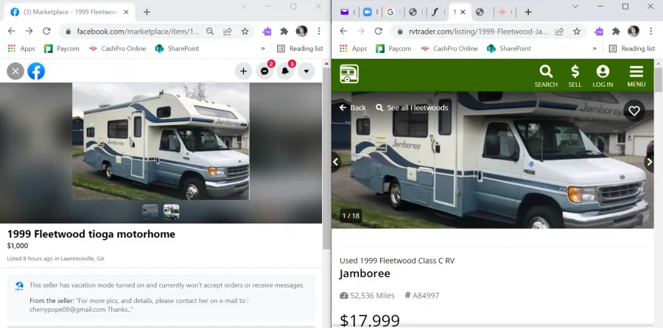Save listing with heart icon
Viewport: 663px width, 328px height.
(x=634, y=110)
